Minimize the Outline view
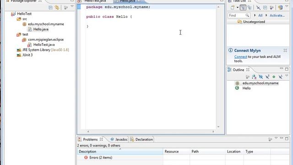Image resolution: width=293 pixels, height=165 pixels. (x=282, y=69)
